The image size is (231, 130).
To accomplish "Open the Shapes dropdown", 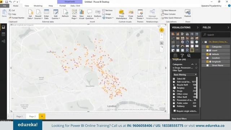I will (x=108, y=18).
